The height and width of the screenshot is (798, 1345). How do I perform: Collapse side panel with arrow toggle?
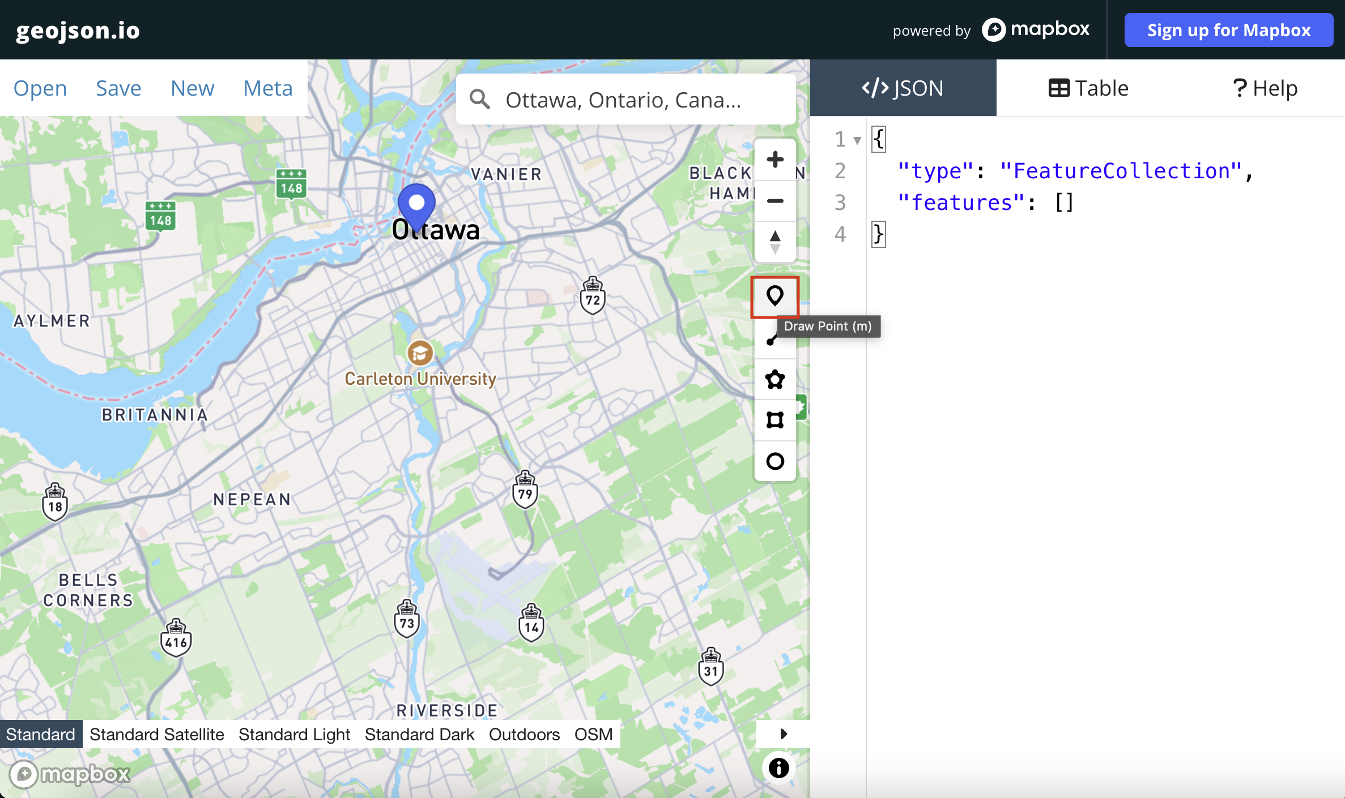[x=783, y=734]
